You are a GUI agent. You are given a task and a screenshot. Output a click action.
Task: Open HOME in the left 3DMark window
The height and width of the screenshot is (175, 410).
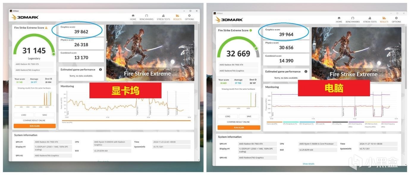coord(133,17)
